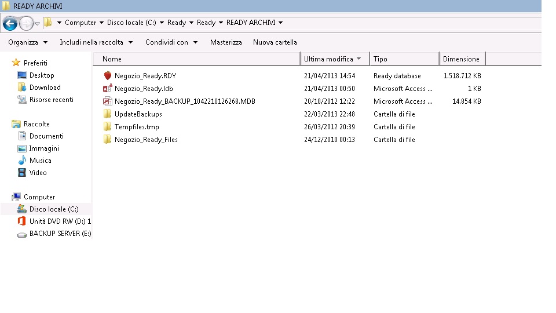
Task: Click the folder icon in address bar
Action: point(48,23)
